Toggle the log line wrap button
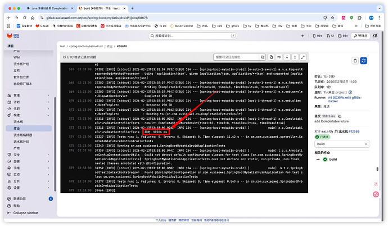388x226 pixels. pos(279,57)
